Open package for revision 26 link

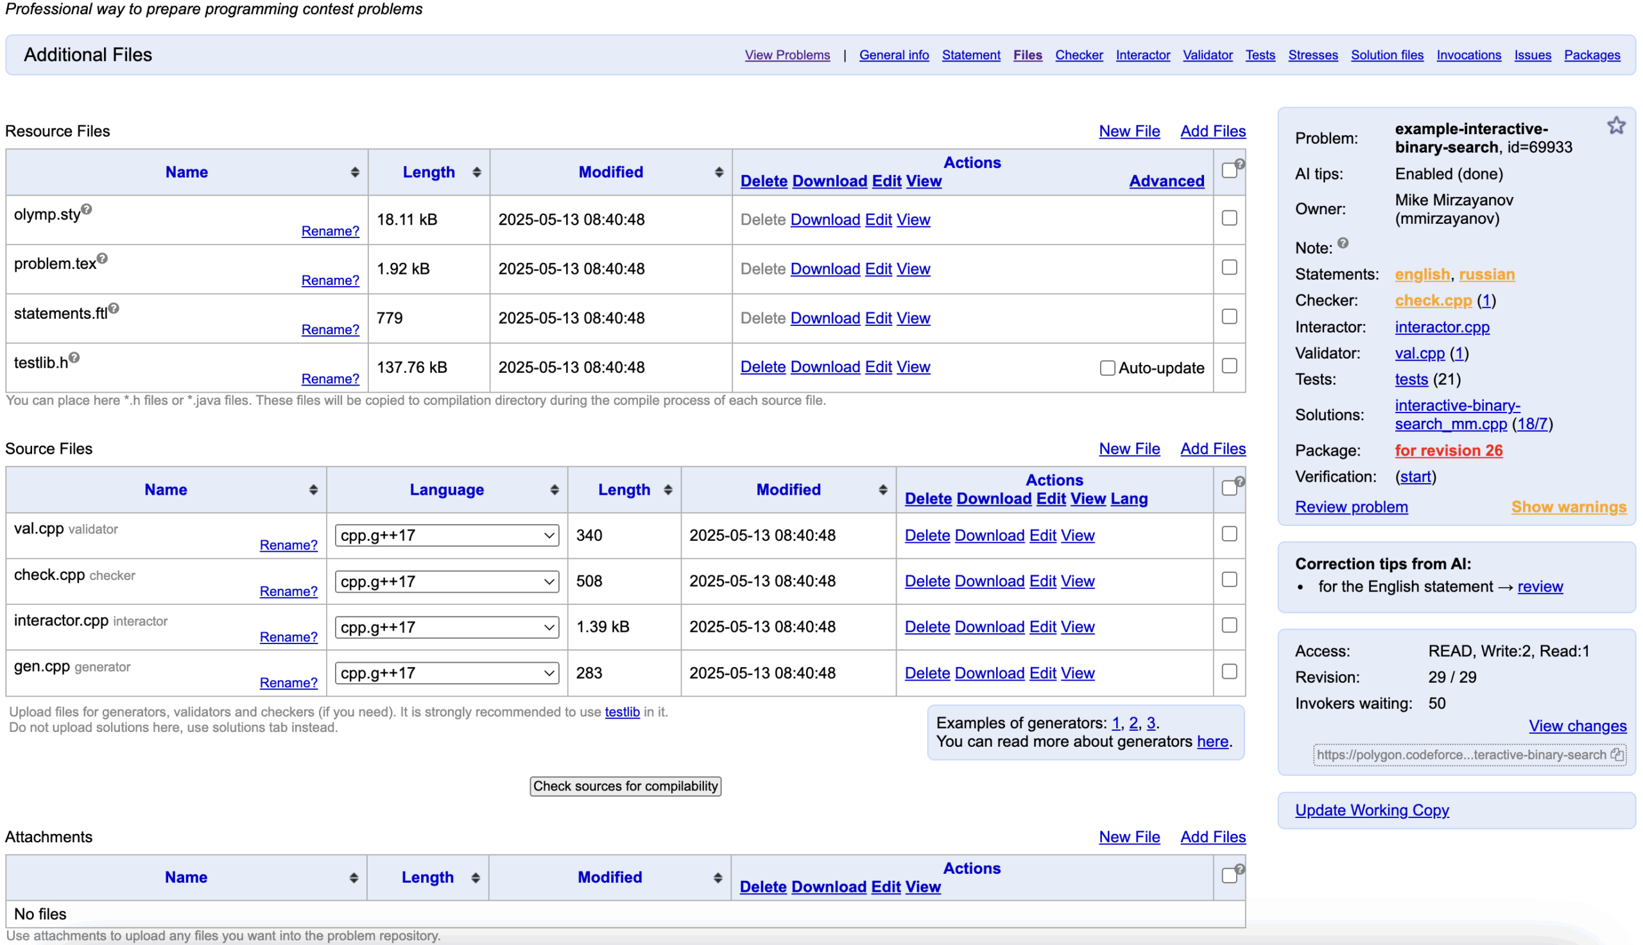1448,450
